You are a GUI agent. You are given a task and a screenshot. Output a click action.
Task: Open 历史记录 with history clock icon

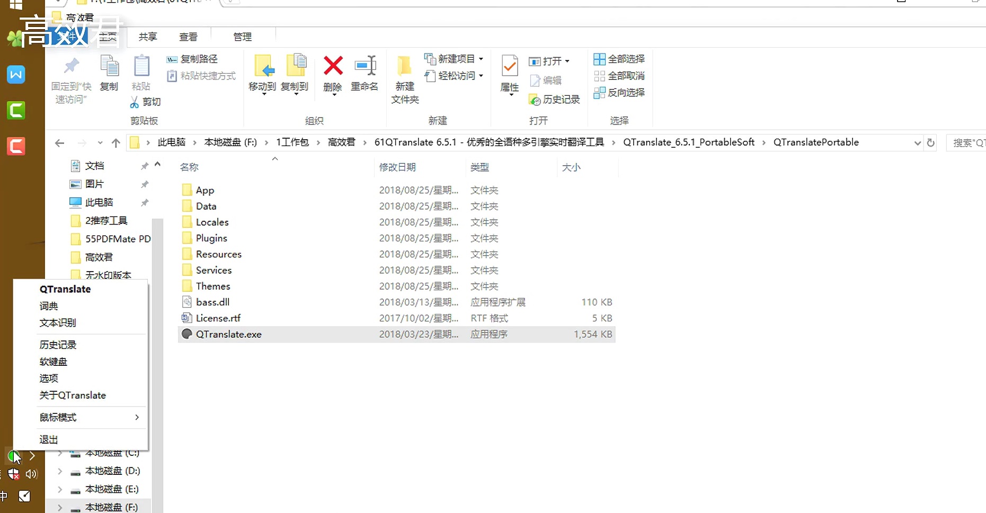pos(554,100)
